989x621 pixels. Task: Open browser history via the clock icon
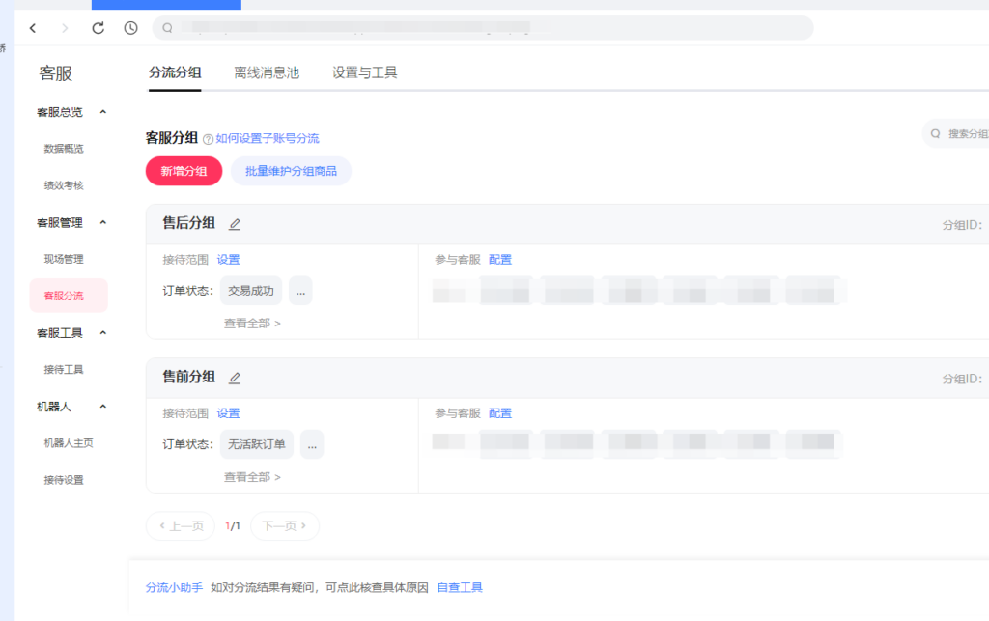click(x=129, y=28)
